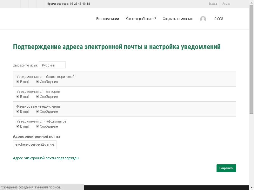This screenshot has width=254, height=190.
Task: Click status text Ожидание создания туннеля прокси
Action: [x=32, y=187]
